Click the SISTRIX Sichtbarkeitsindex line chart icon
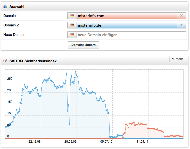This screenshot has height=149, width=190. tap(5, 61)
